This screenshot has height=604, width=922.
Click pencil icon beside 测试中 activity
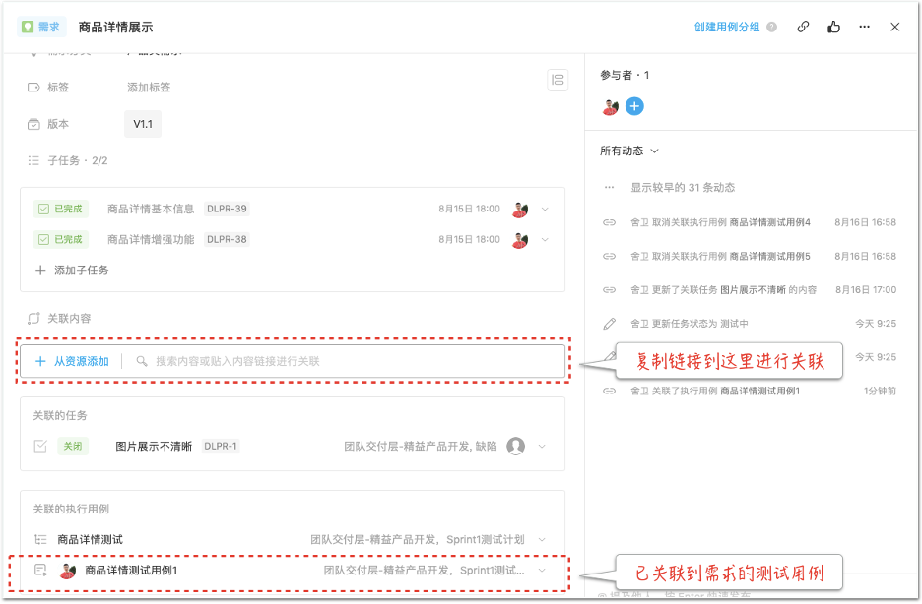point(609,324)
